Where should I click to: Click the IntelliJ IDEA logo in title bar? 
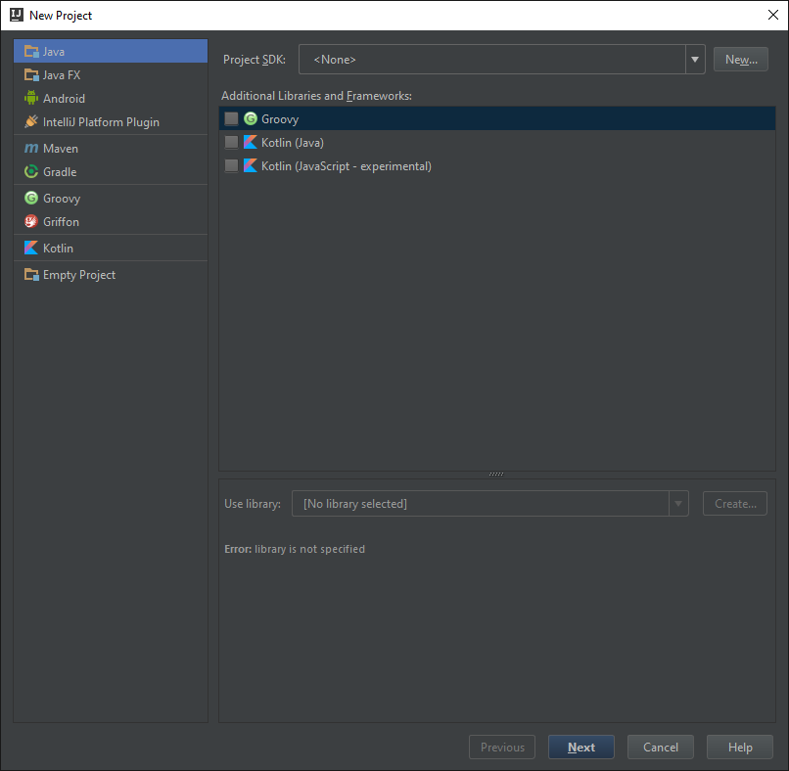click(x=16, y=15)
